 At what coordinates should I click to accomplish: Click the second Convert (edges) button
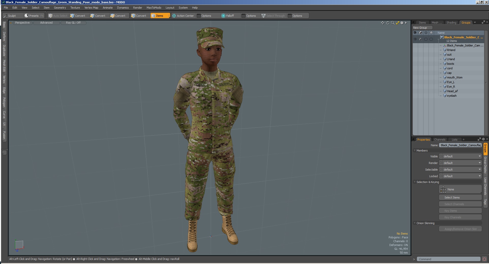[x=98, y=16]
